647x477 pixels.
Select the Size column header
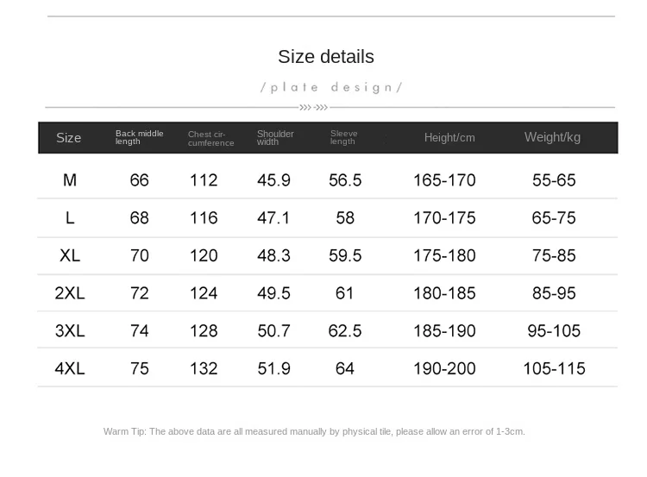coord(69,138)
